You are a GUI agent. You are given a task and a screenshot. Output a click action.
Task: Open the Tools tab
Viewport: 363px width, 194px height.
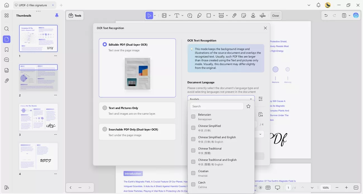click(75, 15)
